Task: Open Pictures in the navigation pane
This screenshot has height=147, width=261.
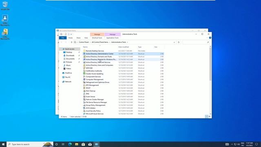Action: (x=69, y=62)
